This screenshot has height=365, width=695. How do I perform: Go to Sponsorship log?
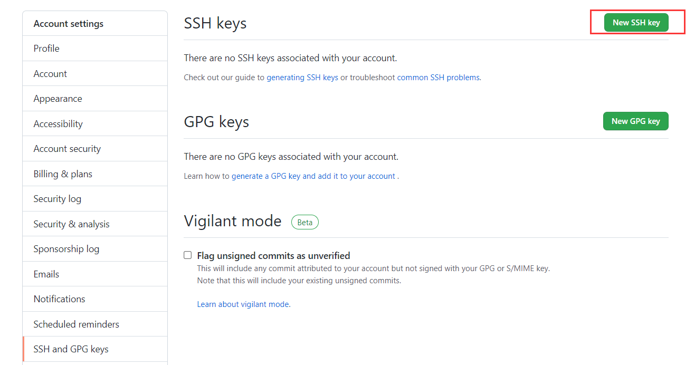click(x=66, y=249)
